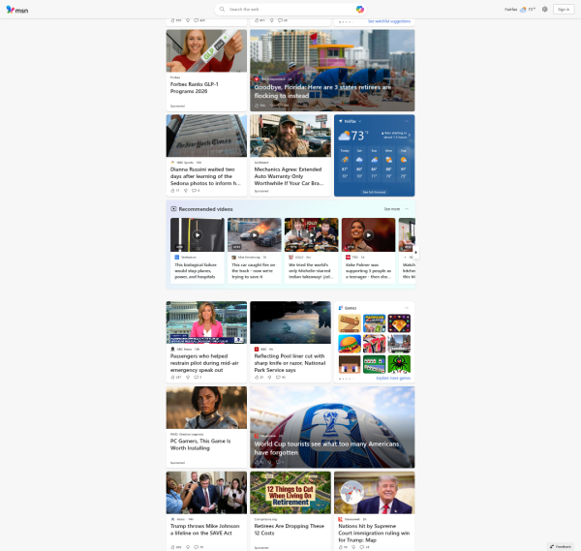Screen dimensions: 581x551
Task: Open the burger game tile
Action: coord(350,344)
